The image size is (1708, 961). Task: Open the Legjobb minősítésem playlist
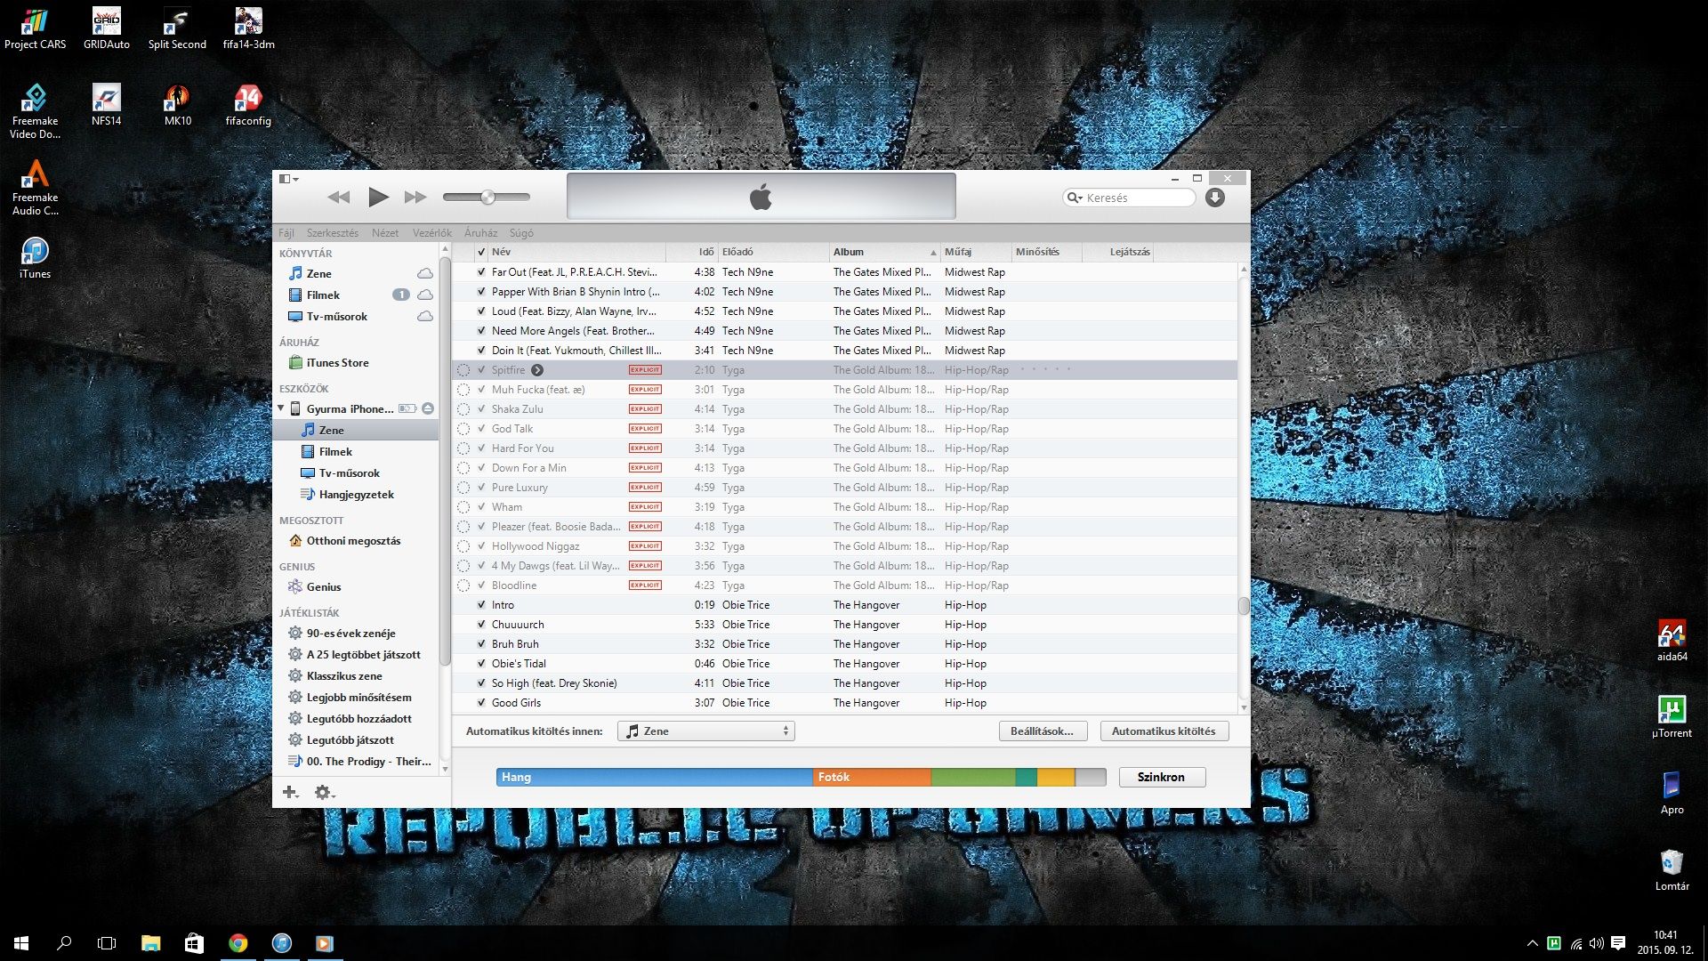[x=359, y=697]
